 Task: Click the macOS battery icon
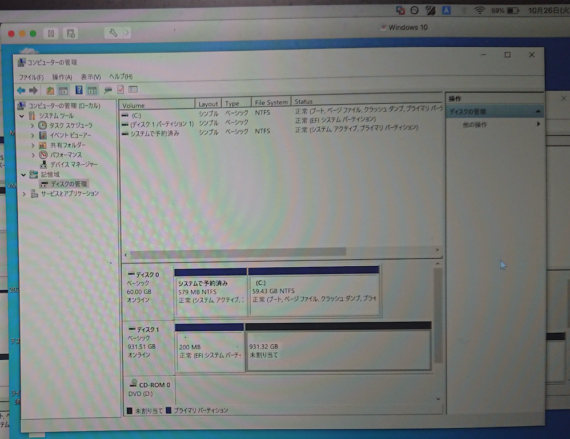pyautogui.click(x=513, y=10)
